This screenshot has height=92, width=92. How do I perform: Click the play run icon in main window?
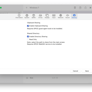point(90,8)
